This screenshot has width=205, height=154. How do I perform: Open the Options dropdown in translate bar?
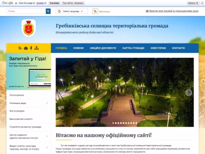tap(193, 3)
